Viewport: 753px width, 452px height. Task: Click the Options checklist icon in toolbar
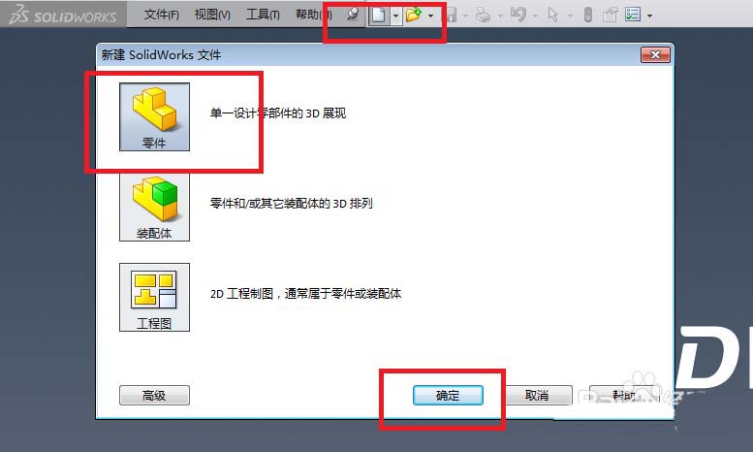pos(633,15)
